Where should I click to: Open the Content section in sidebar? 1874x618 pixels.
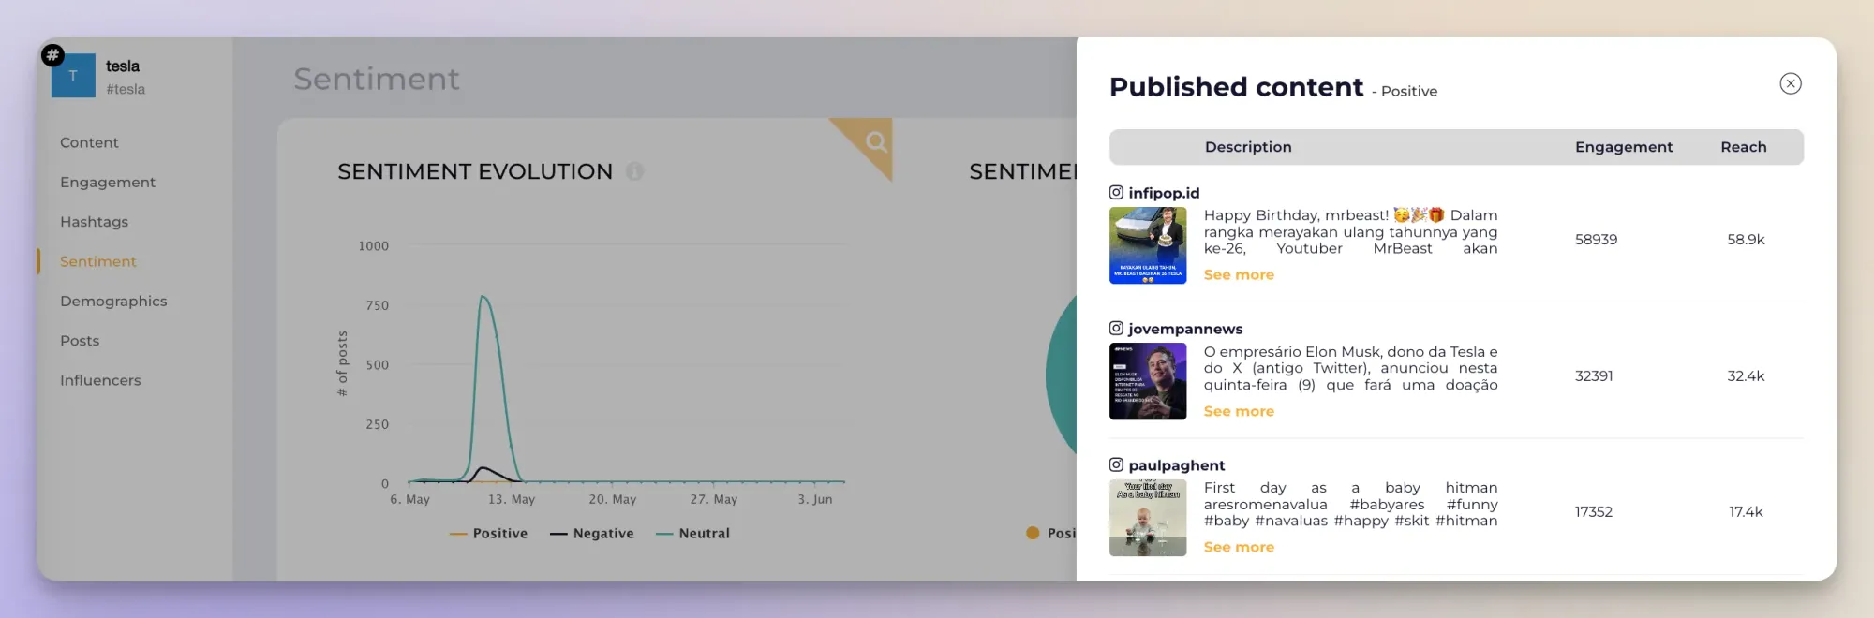[89, 142]
